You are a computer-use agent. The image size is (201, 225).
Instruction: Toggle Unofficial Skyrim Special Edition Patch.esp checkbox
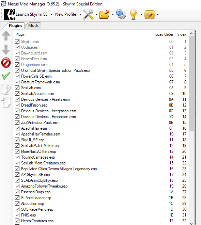(x=17, y=70)
